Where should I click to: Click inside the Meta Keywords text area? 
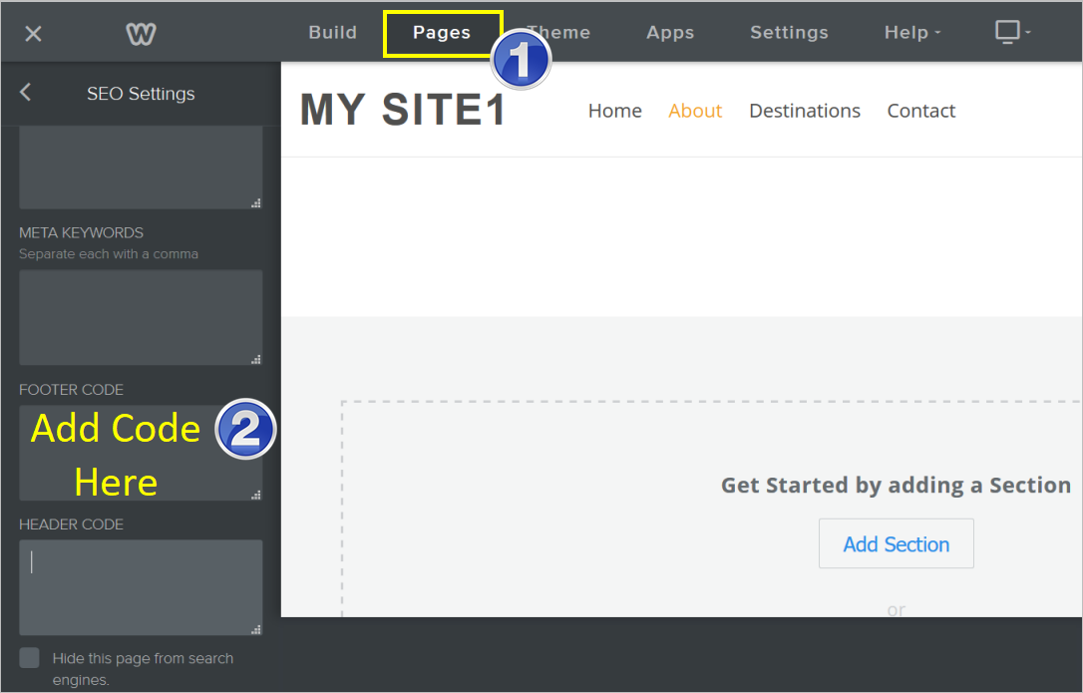tap(141, 317)
